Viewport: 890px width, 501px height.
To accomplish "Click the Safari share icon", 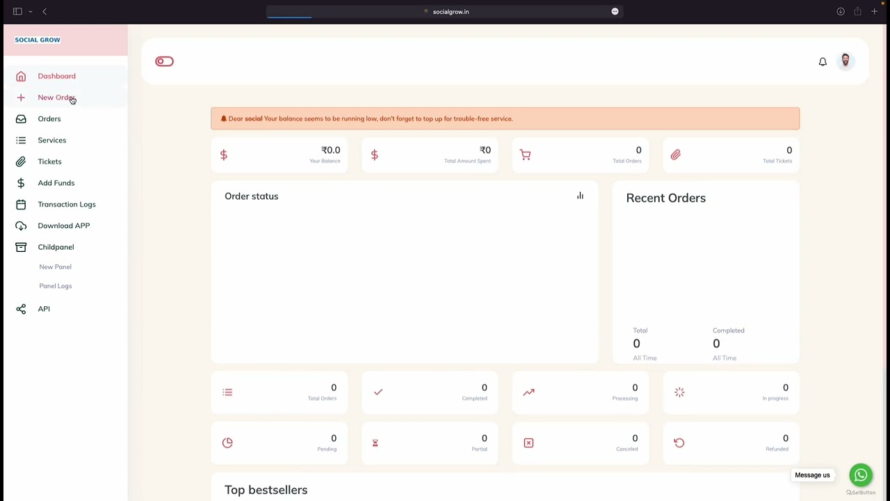I will pos(857,12).
